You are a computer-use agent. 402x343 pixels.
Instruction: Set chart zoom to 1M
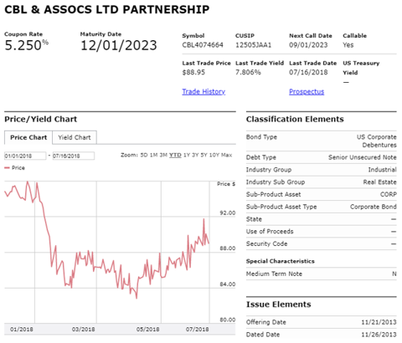point(153,155)
